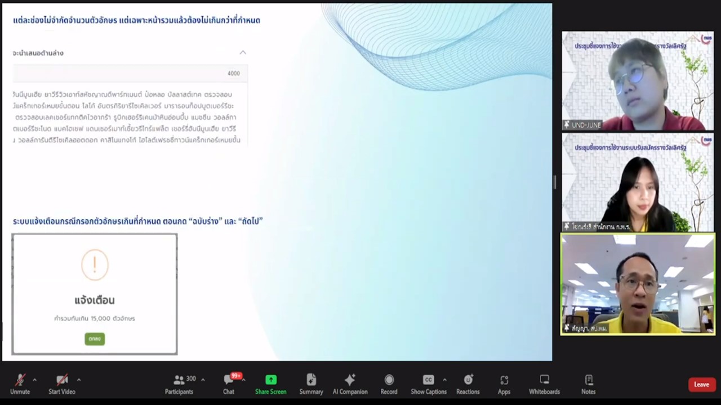Turn on camera with Start Video

pos(62,380)
